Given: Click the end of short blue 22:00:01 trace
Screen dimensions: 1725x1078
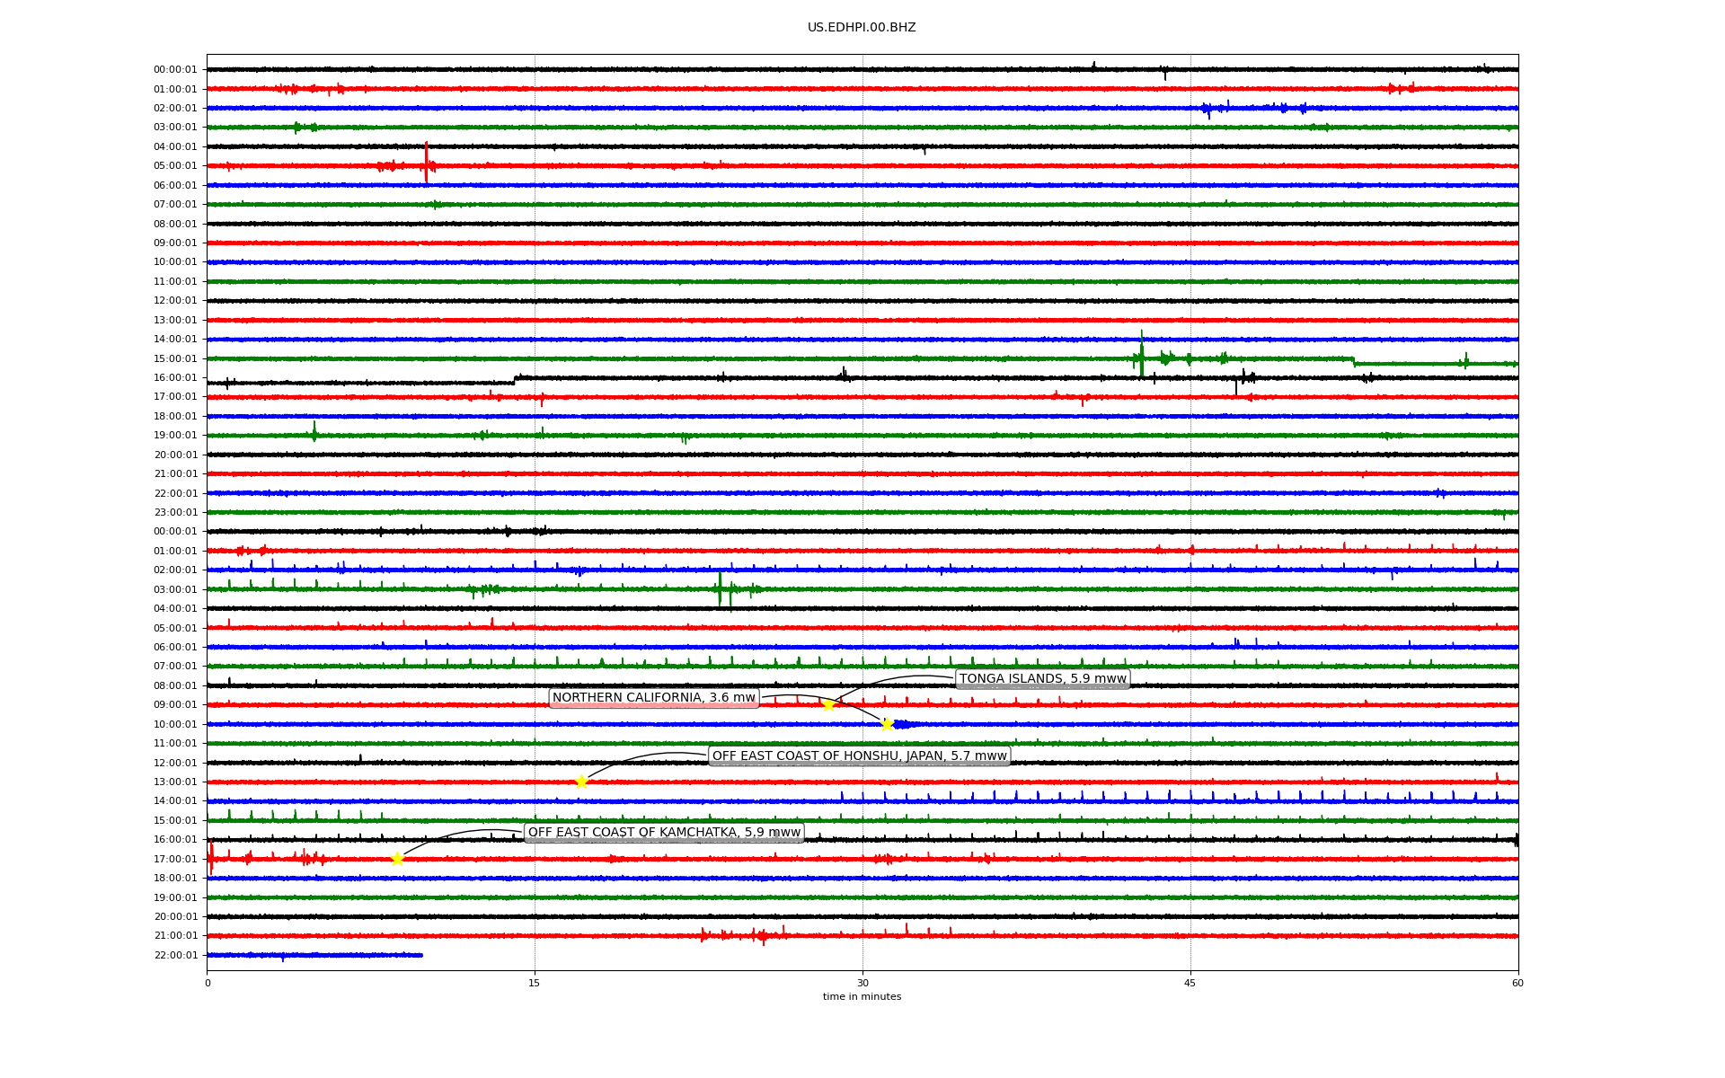Looking at the screenshot, I should tap(420, 955).
